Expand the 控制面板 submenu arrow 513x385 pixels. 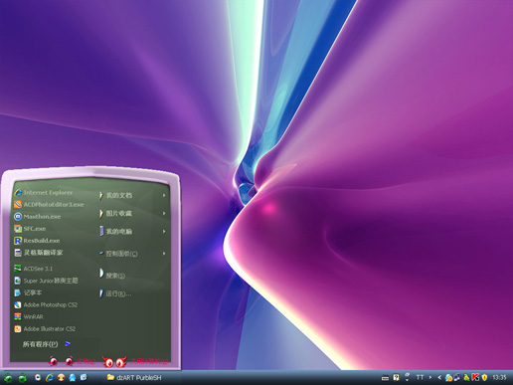[164, 254]
